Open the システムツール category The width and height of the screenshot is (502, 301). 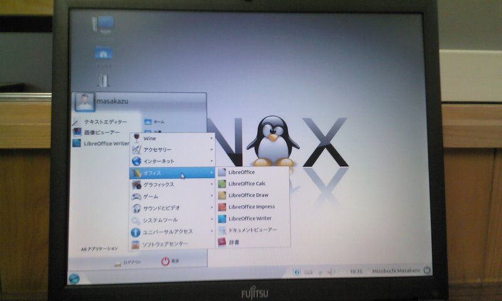172,220
